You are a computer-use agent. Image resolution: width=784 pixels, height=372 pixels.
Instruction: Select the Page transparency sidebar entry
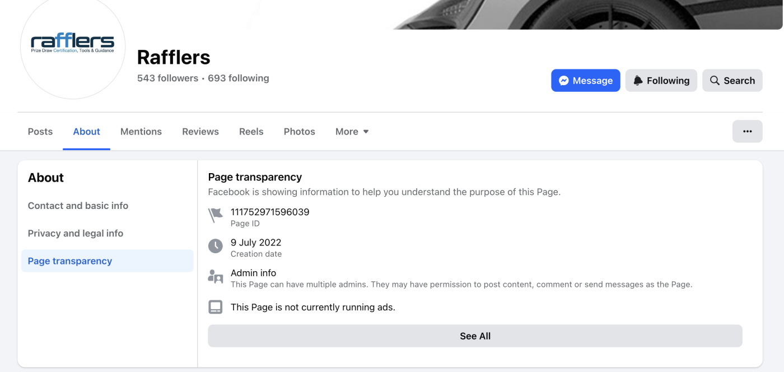pyautogui.click(x=69, y=261)
